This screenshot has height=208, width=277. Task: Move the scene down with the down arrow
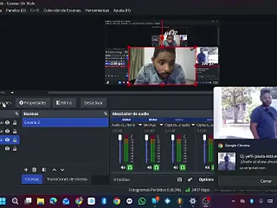(62, 170)
